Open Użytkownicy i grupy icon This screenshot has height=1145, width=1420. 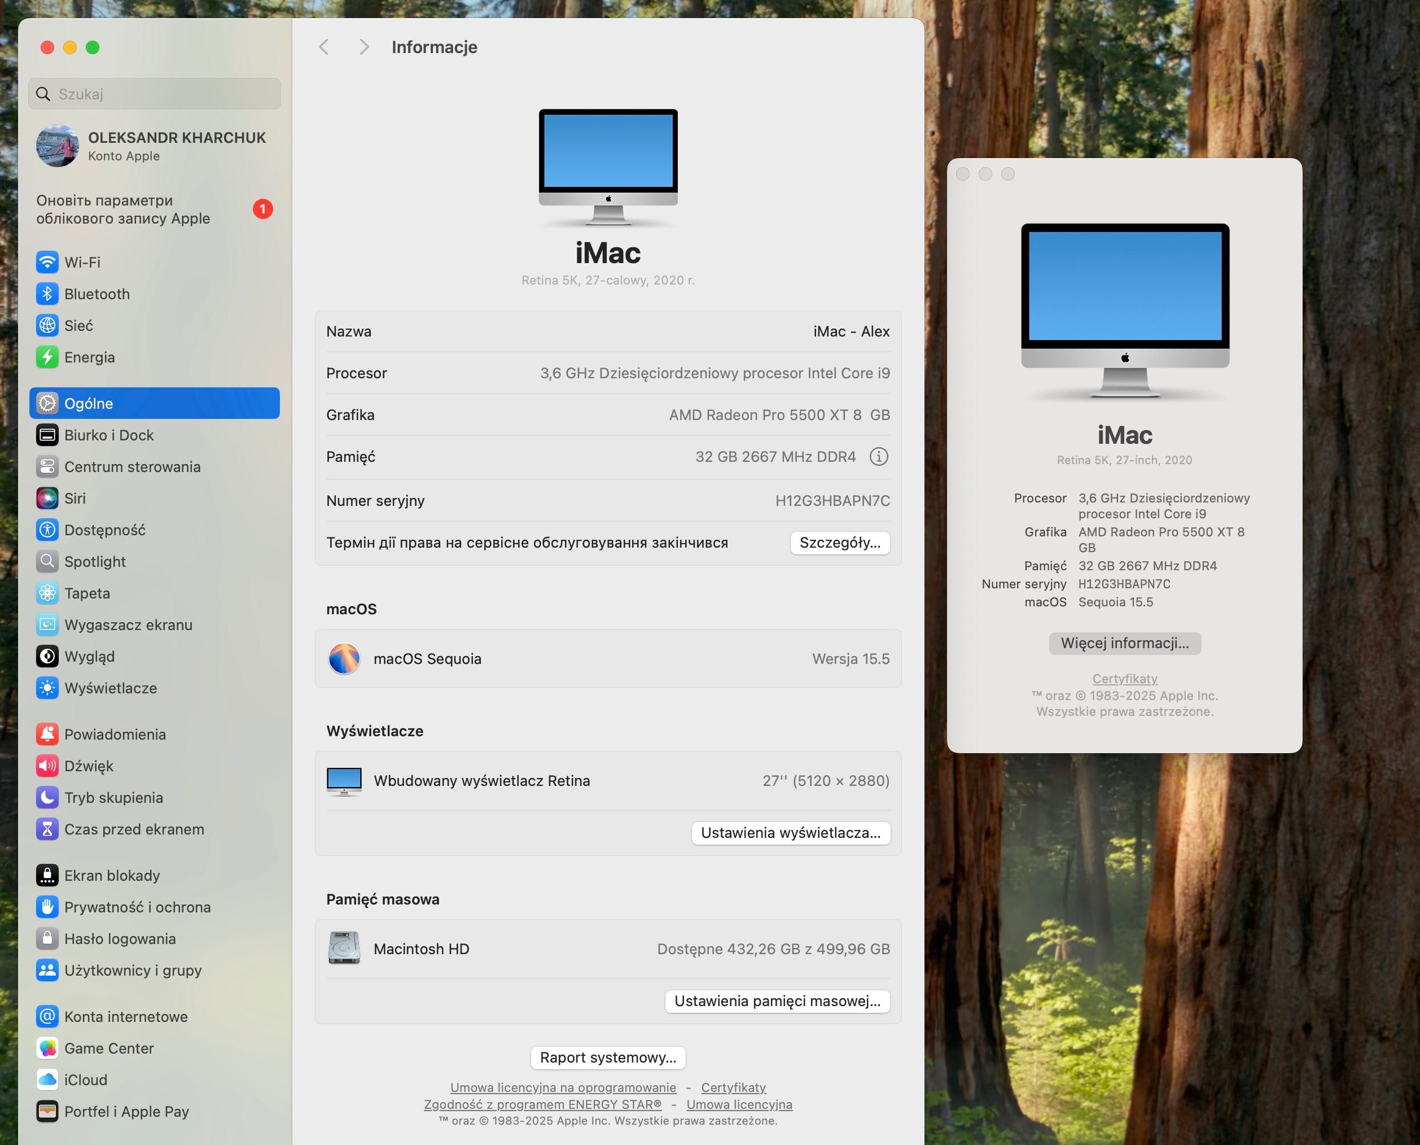pyautogui.click(x=47, y=971)
